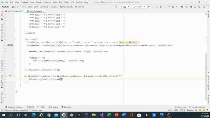Click the tool windows toggle in status bar corner
This screenshot has height=118, width=210.
[2, 110]
